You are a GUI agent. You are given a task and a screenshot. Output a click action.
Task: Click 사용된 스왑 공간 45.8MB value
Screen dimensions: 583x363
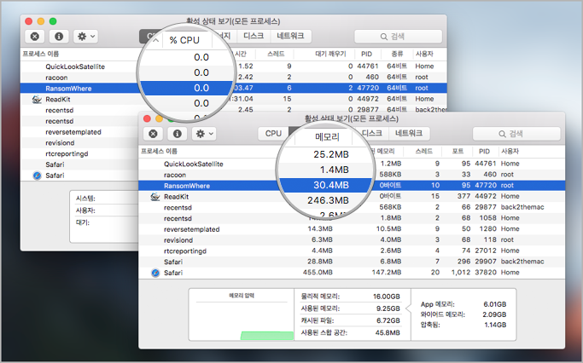[x=388, y=332]
